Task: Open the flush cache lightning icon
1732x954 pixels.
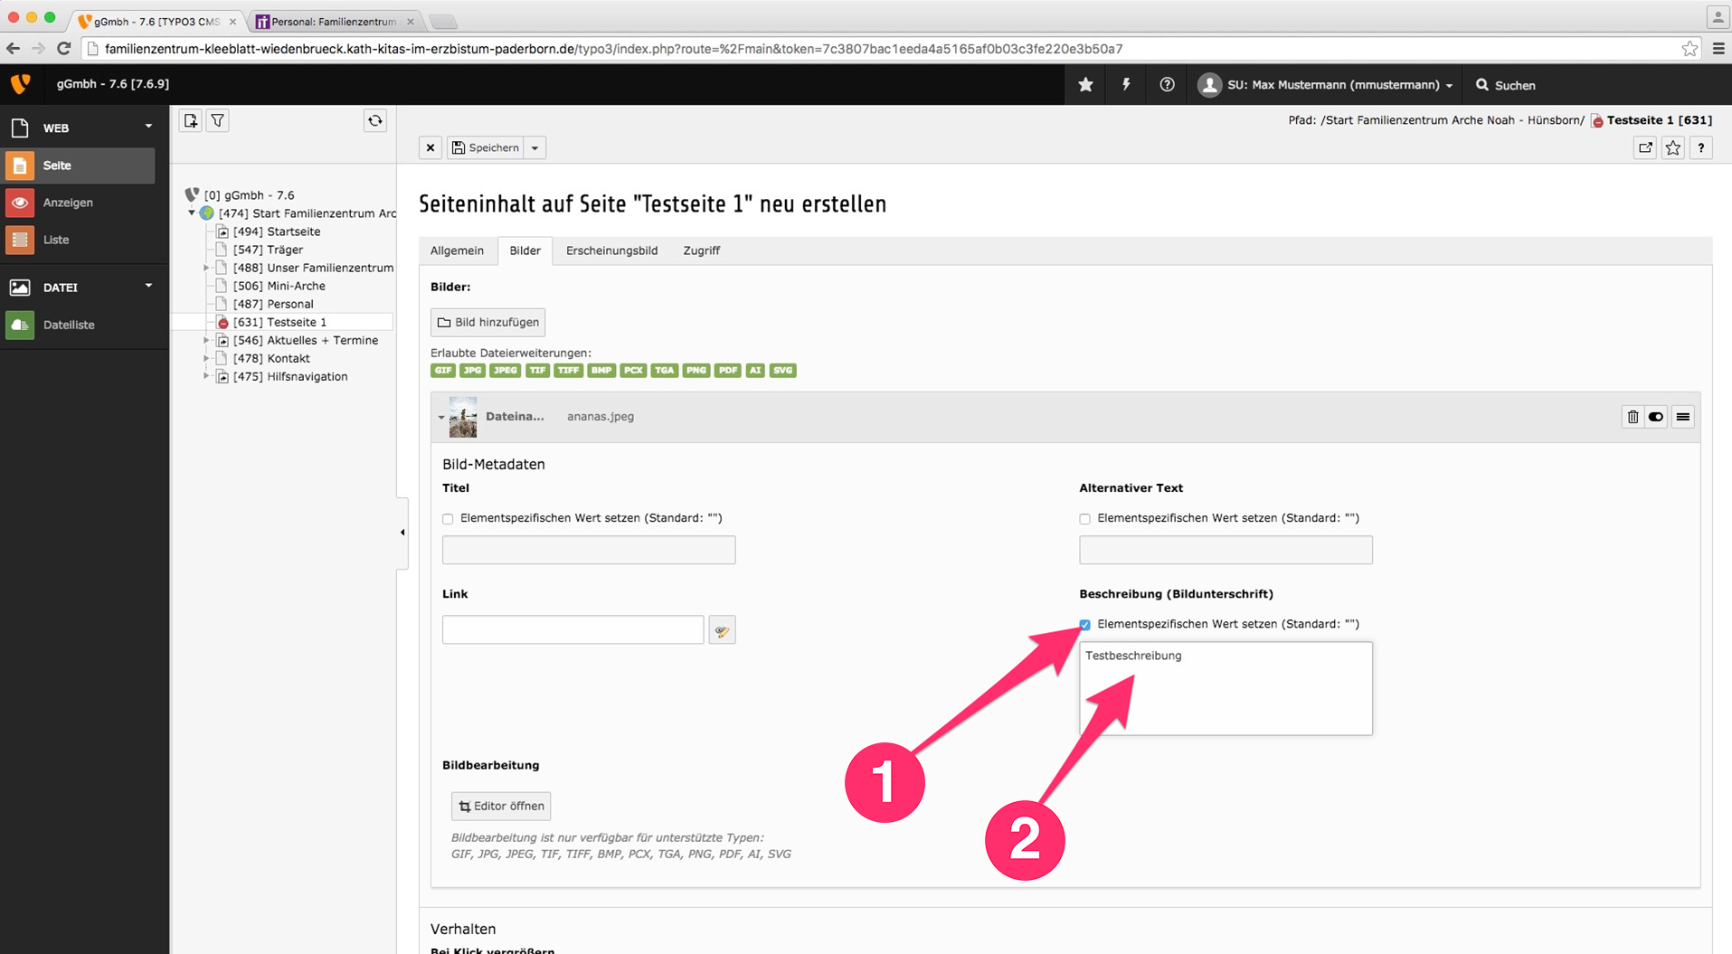Action: coord(1126,85)
